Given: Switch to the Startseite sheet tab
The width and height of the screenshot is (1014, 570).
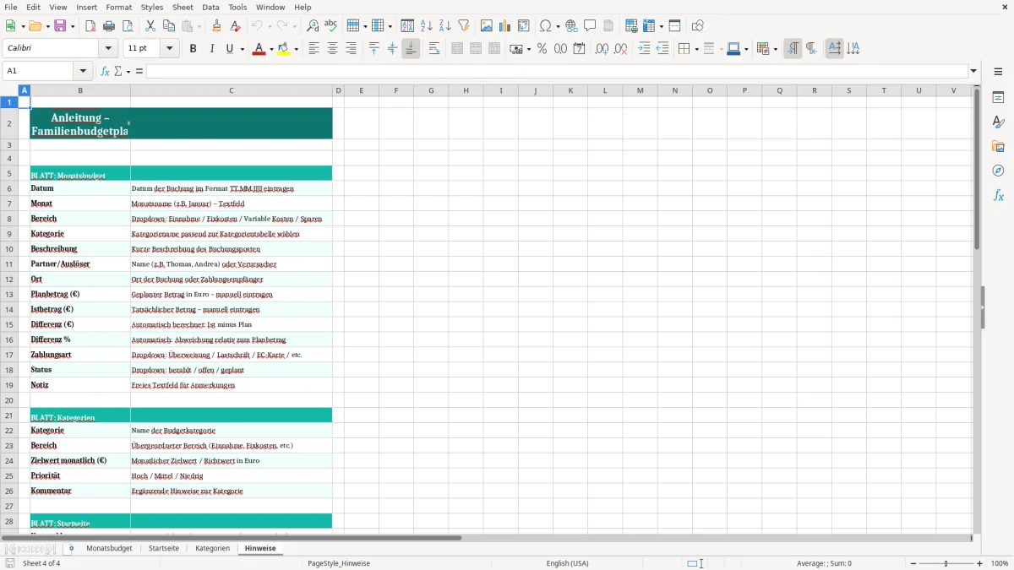Looking at the screenshot, I should pyautogui.click(x=164, y=548).
